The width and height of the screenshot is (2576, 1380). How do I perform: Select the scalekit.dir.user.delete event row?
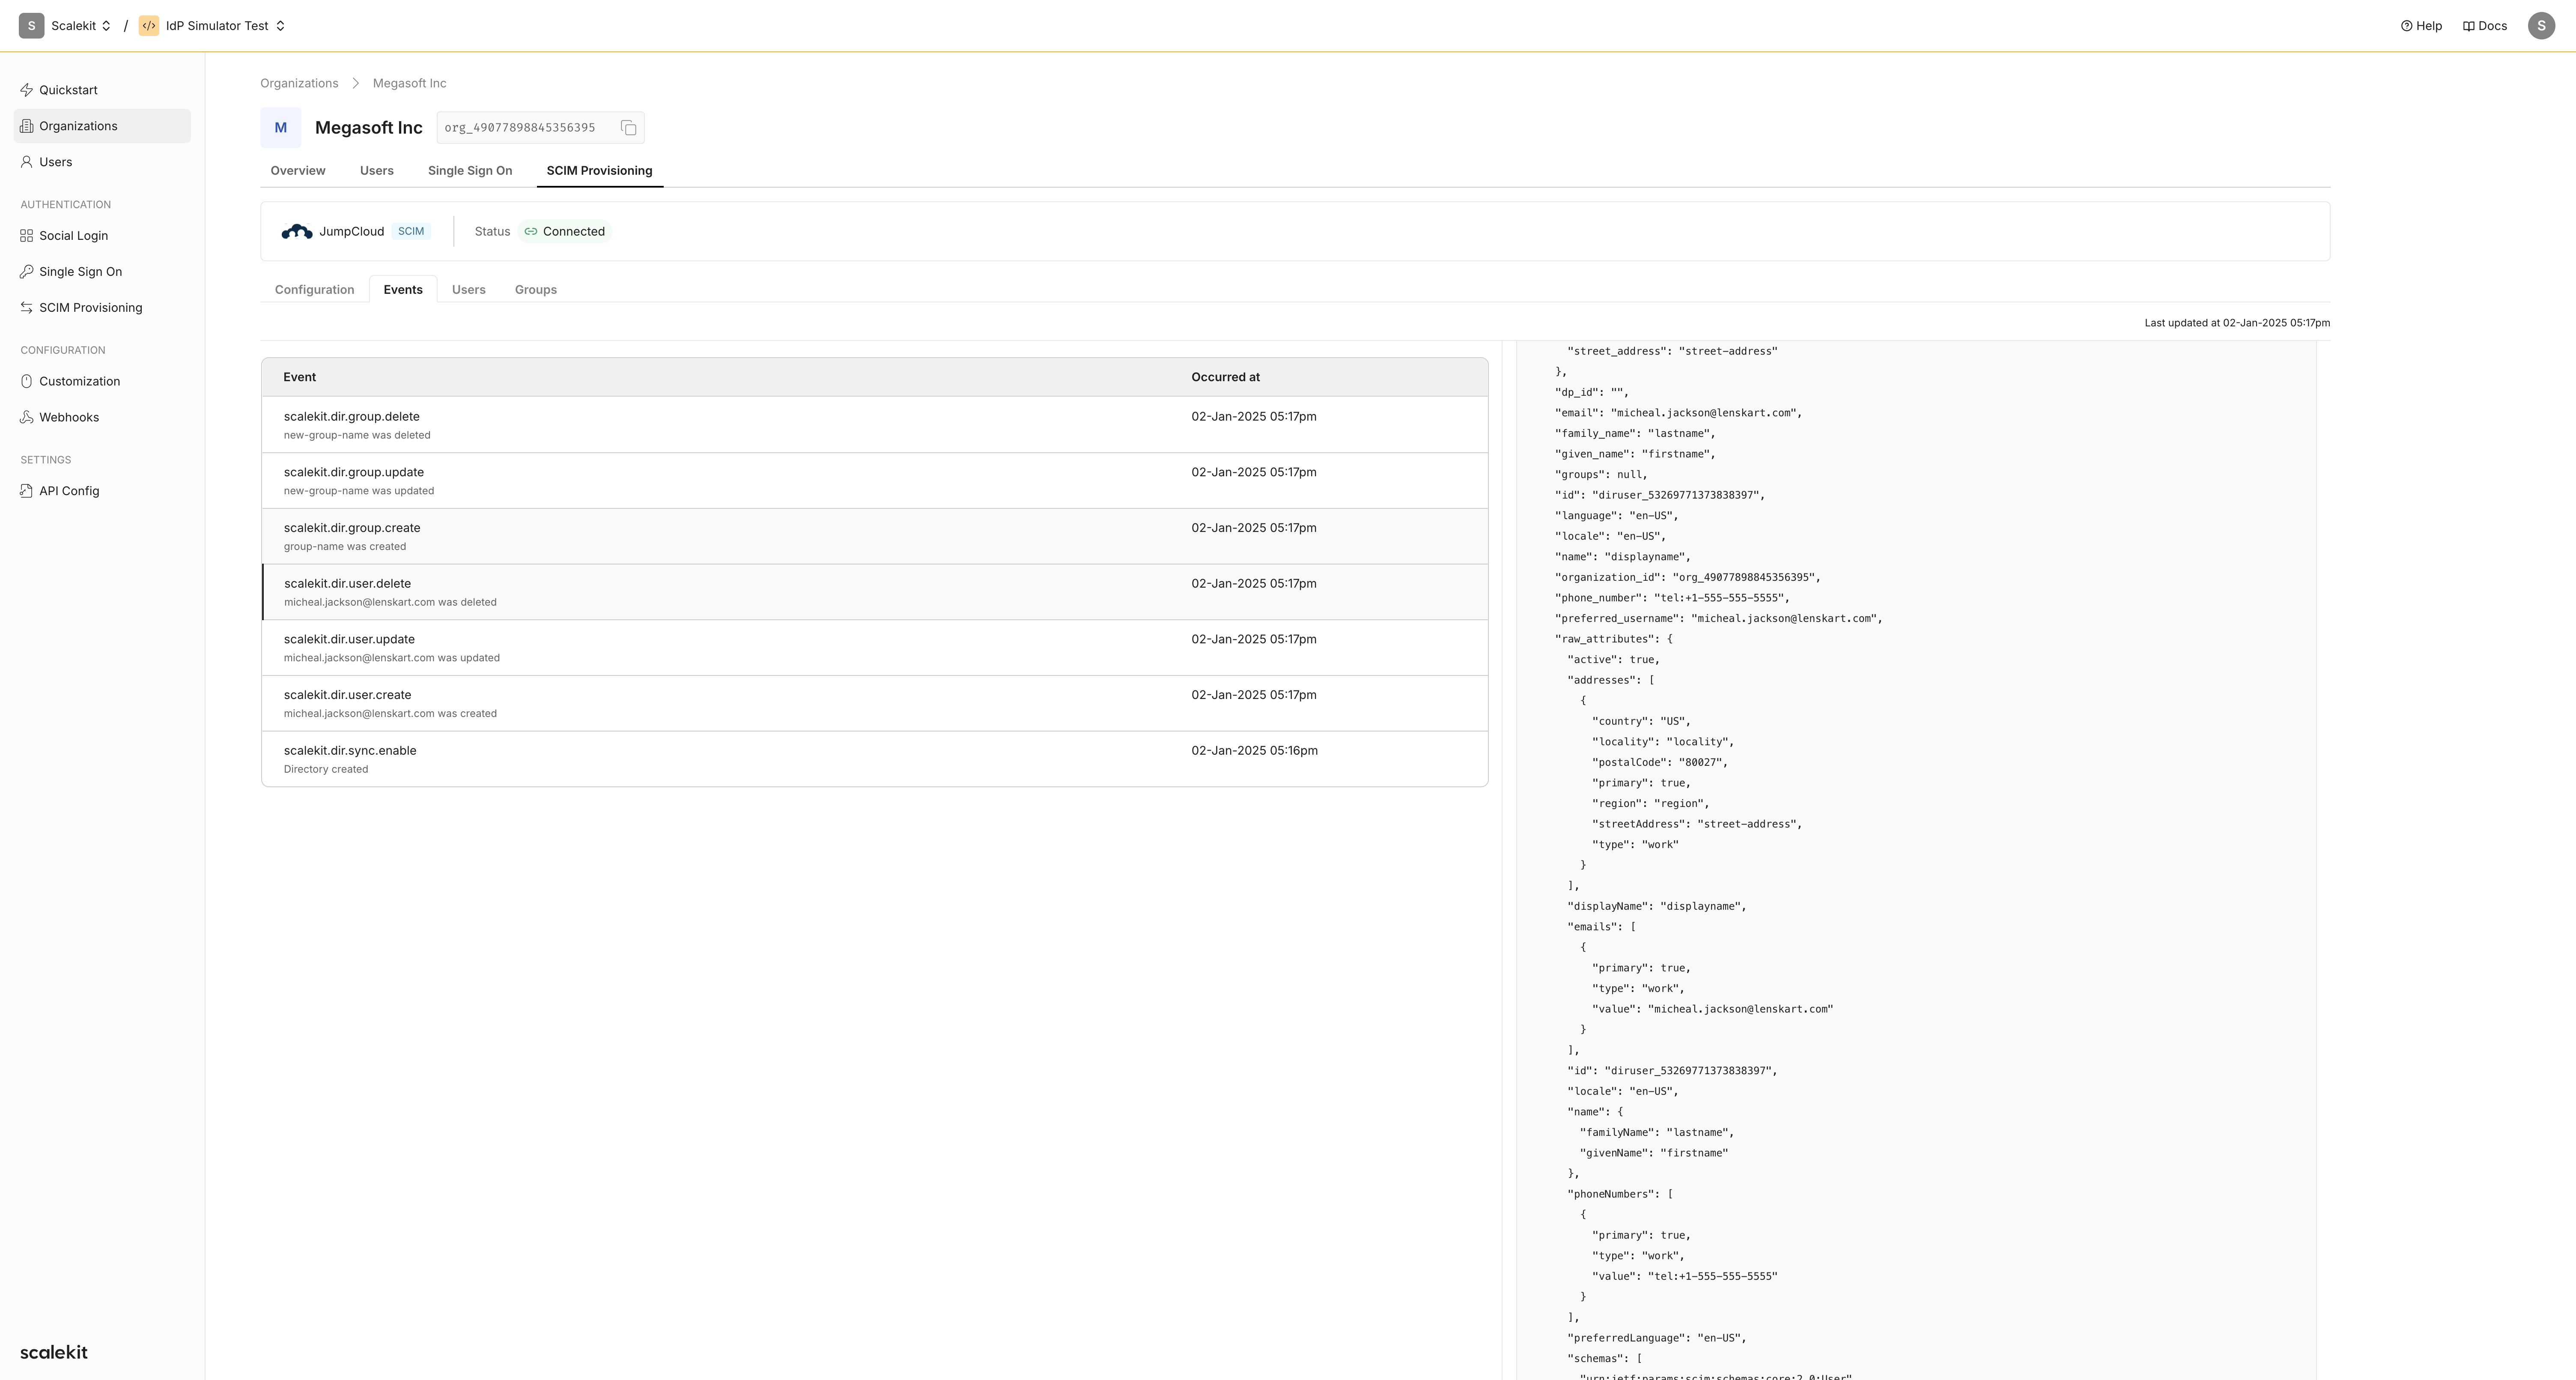coord(875,592)
